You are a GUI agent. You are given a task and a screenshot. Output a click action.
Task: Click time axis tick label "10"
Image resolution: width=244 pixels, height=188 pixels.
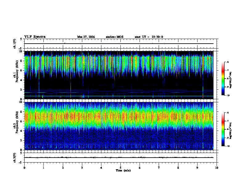(x=217, y=168)
